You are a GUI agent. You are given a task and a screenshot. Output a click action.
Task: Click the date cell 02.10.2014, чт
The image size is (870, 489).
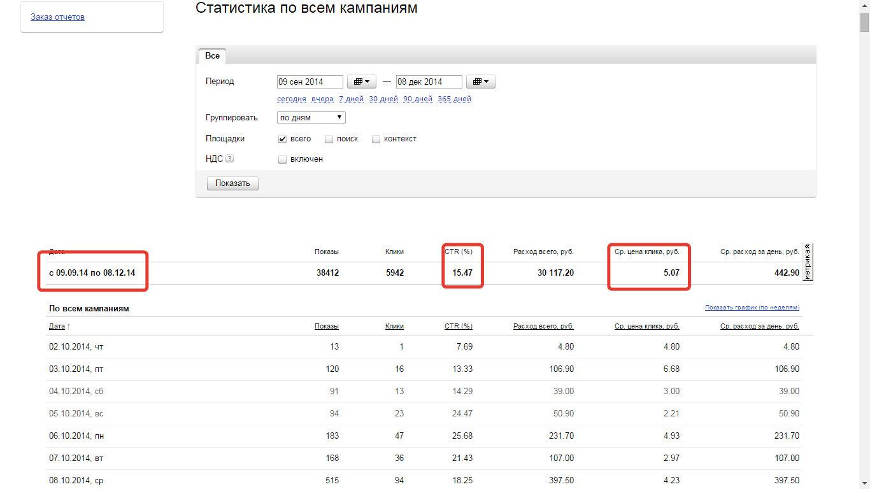(x=76, y=347)
